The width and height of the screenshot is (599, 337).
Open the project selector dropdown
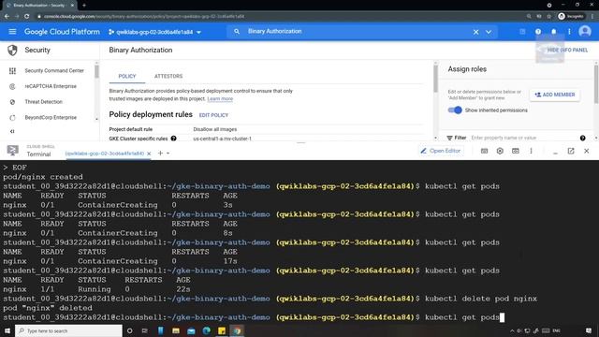154,32
